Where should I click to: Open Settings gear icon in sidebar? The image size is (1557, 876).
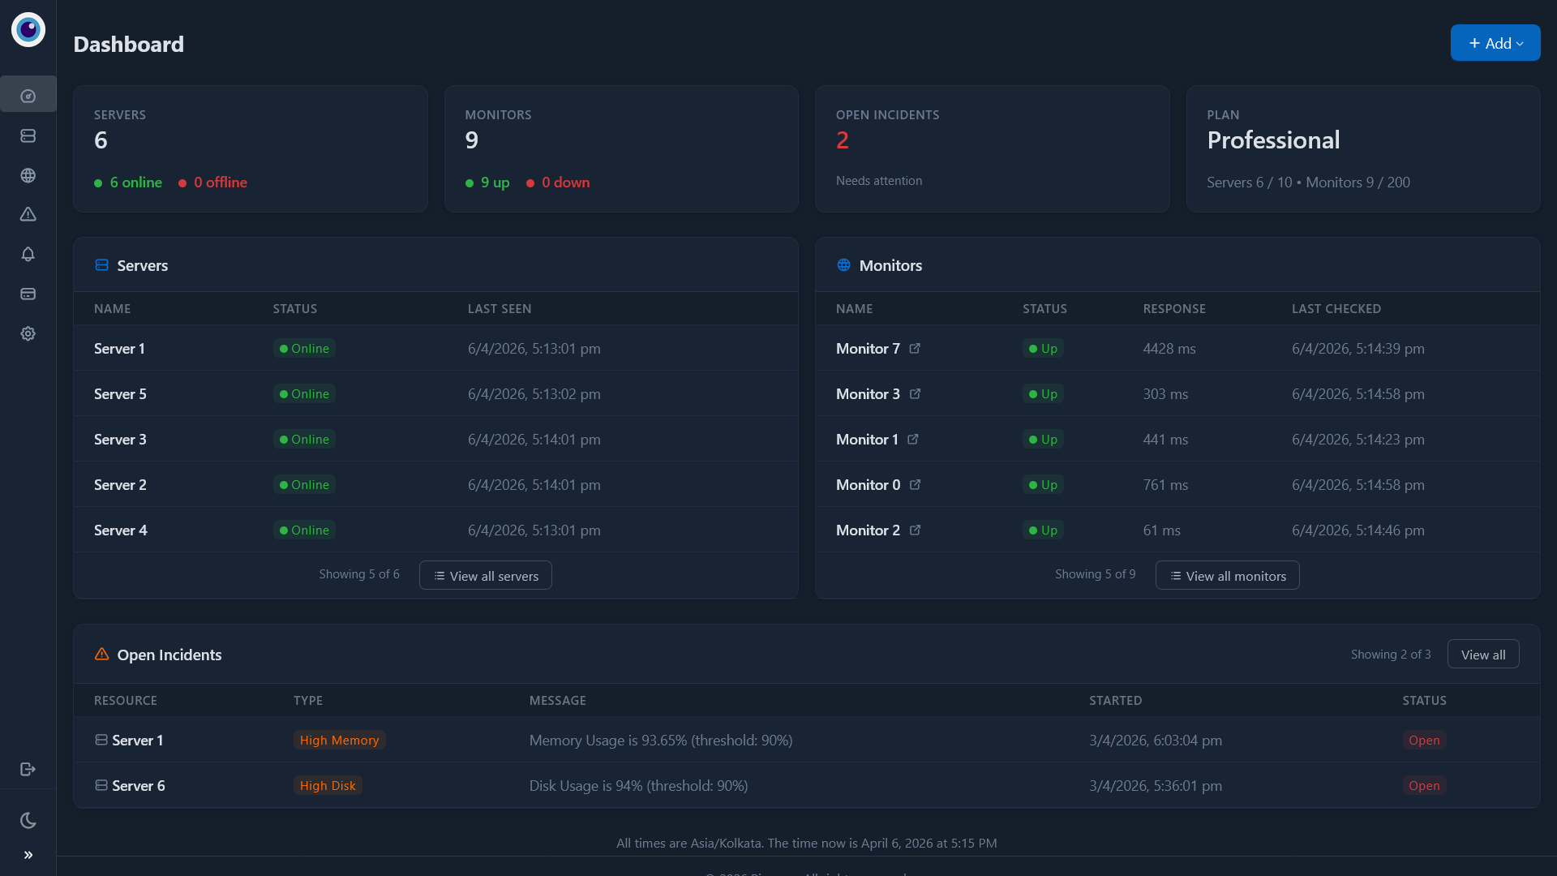pos(28,333)
